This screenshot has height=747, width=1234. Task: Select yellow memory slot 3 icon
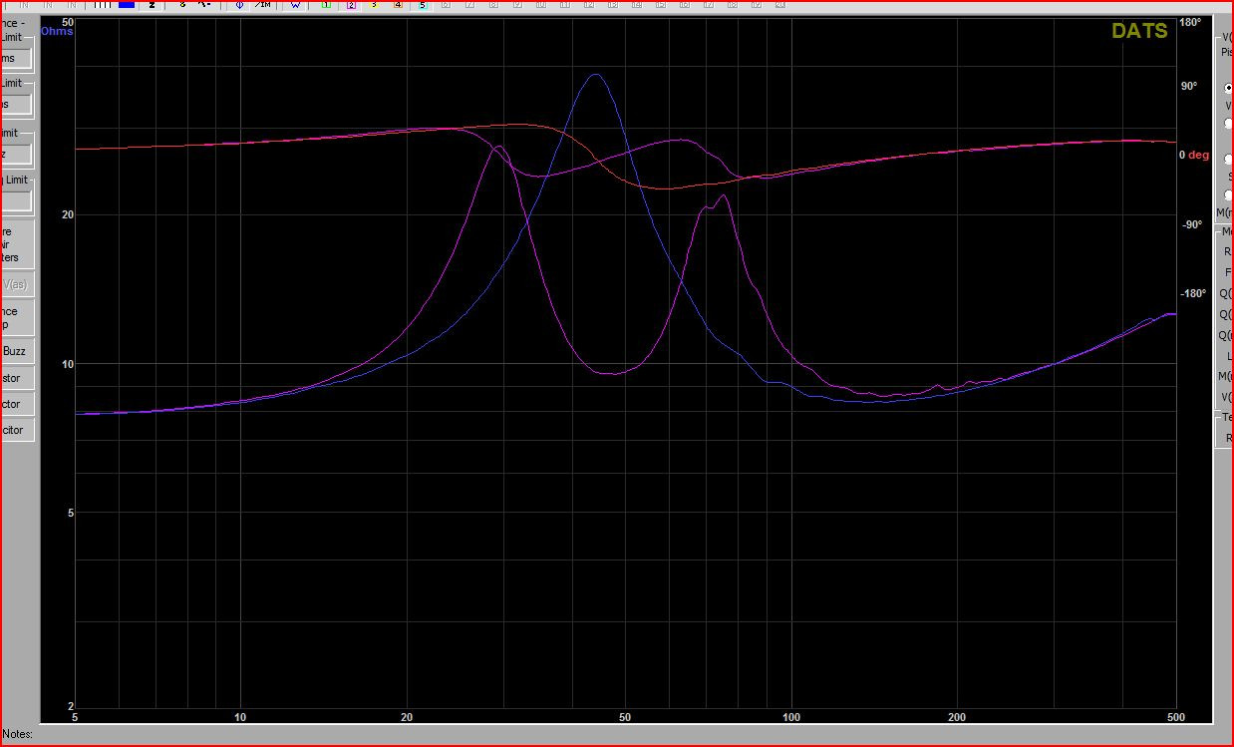pyautogui.click(x=374, y=5)
